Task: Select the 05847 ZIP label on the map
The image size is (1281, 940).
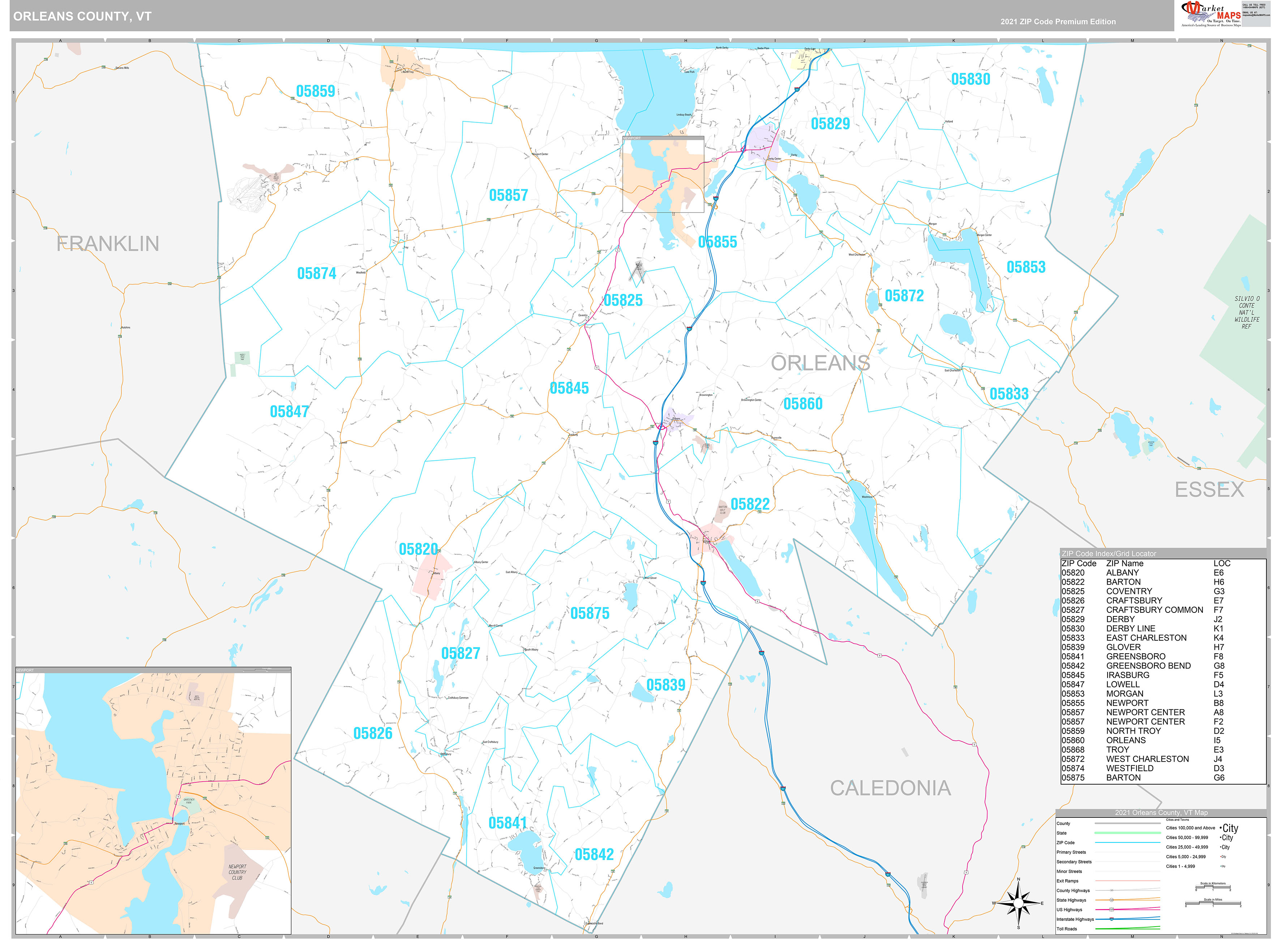Action: point(289,411)
